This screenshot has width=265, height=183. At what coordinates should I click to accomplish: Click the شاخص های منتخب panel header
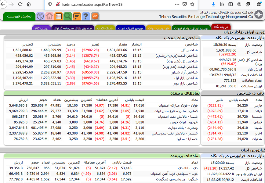pyautogui.click(x=182, y=38)
